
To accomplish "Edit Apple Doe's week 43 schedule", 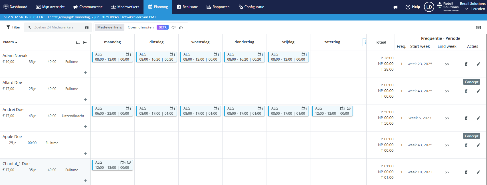I will 478,145.
